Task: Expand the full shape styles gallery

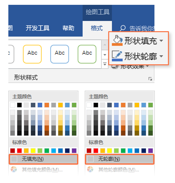Action: tap(105, 64)
